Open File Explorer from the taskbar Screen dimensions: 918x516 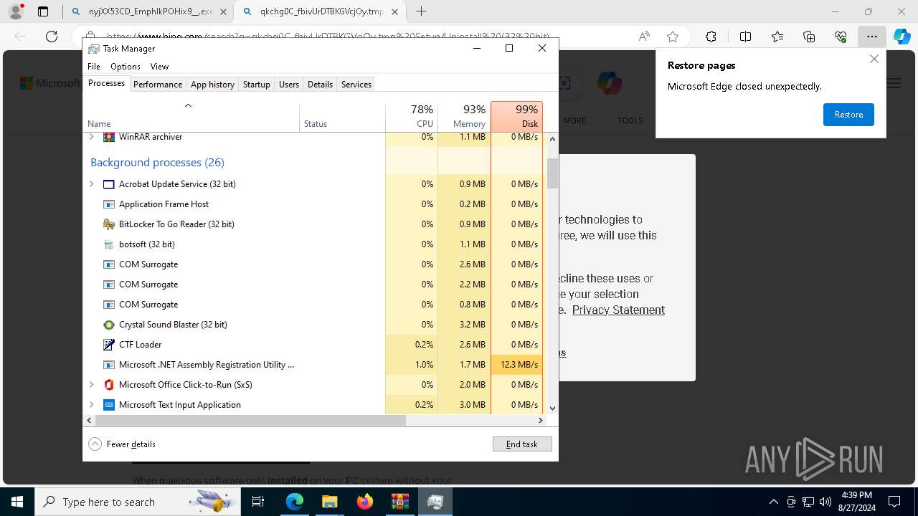(330, 502)
